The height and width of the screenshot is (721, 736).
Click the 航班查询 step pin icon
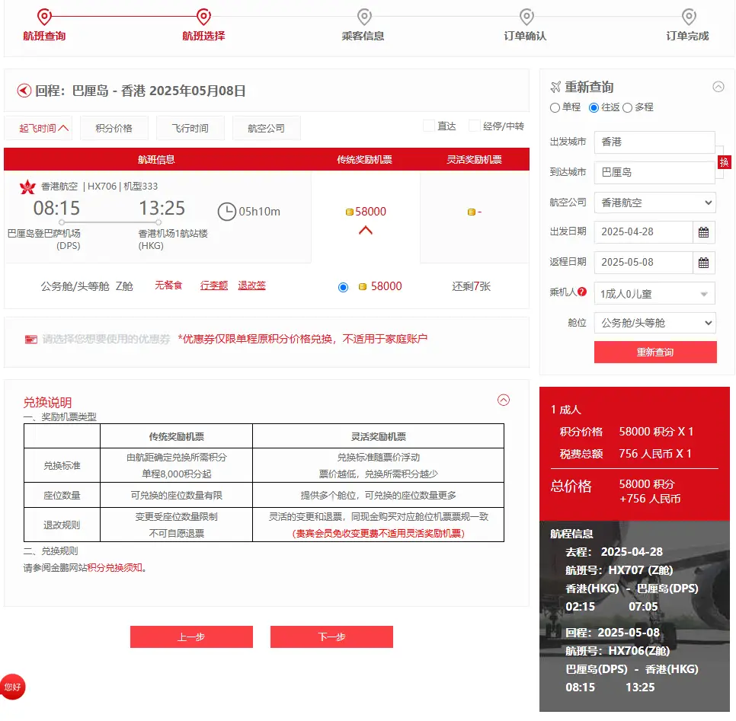click(x=44, y=17)
